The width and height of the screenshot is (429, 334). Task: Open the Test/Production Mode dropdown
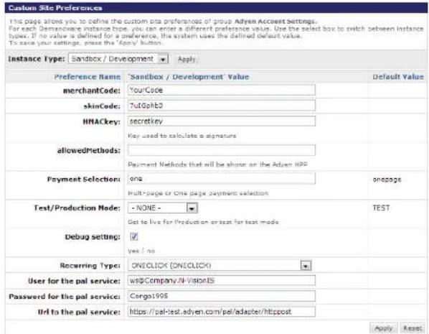tap(163, 208)
